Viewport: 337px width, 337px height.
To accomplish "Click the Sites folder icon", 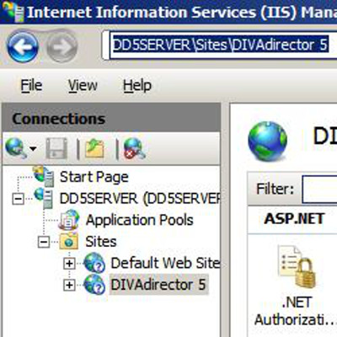I will [69, 241].
